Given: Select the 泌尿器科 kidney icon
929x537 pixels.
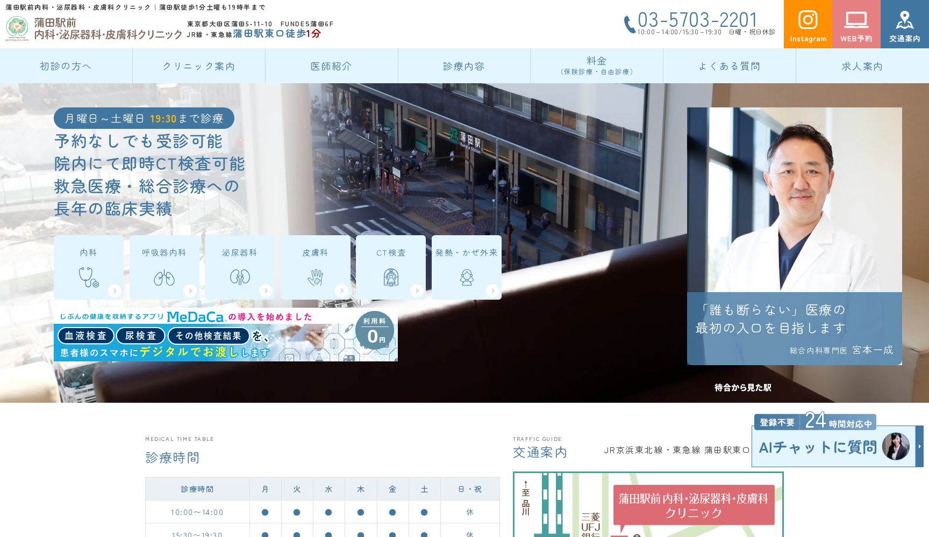Looking at the screenshot, I should 240,277.
